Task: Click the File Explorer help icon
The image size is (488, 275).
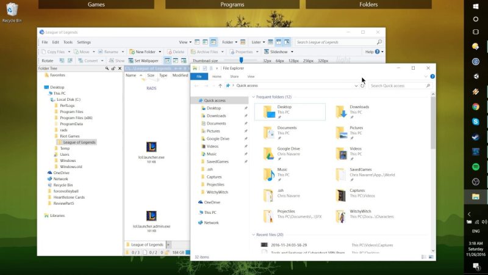Action: point(432,76)
